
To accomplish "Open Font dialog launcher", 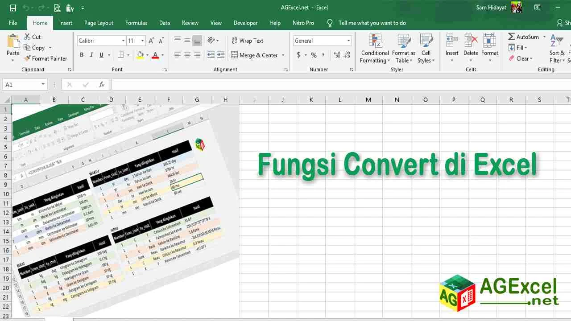I will (166, 70).
